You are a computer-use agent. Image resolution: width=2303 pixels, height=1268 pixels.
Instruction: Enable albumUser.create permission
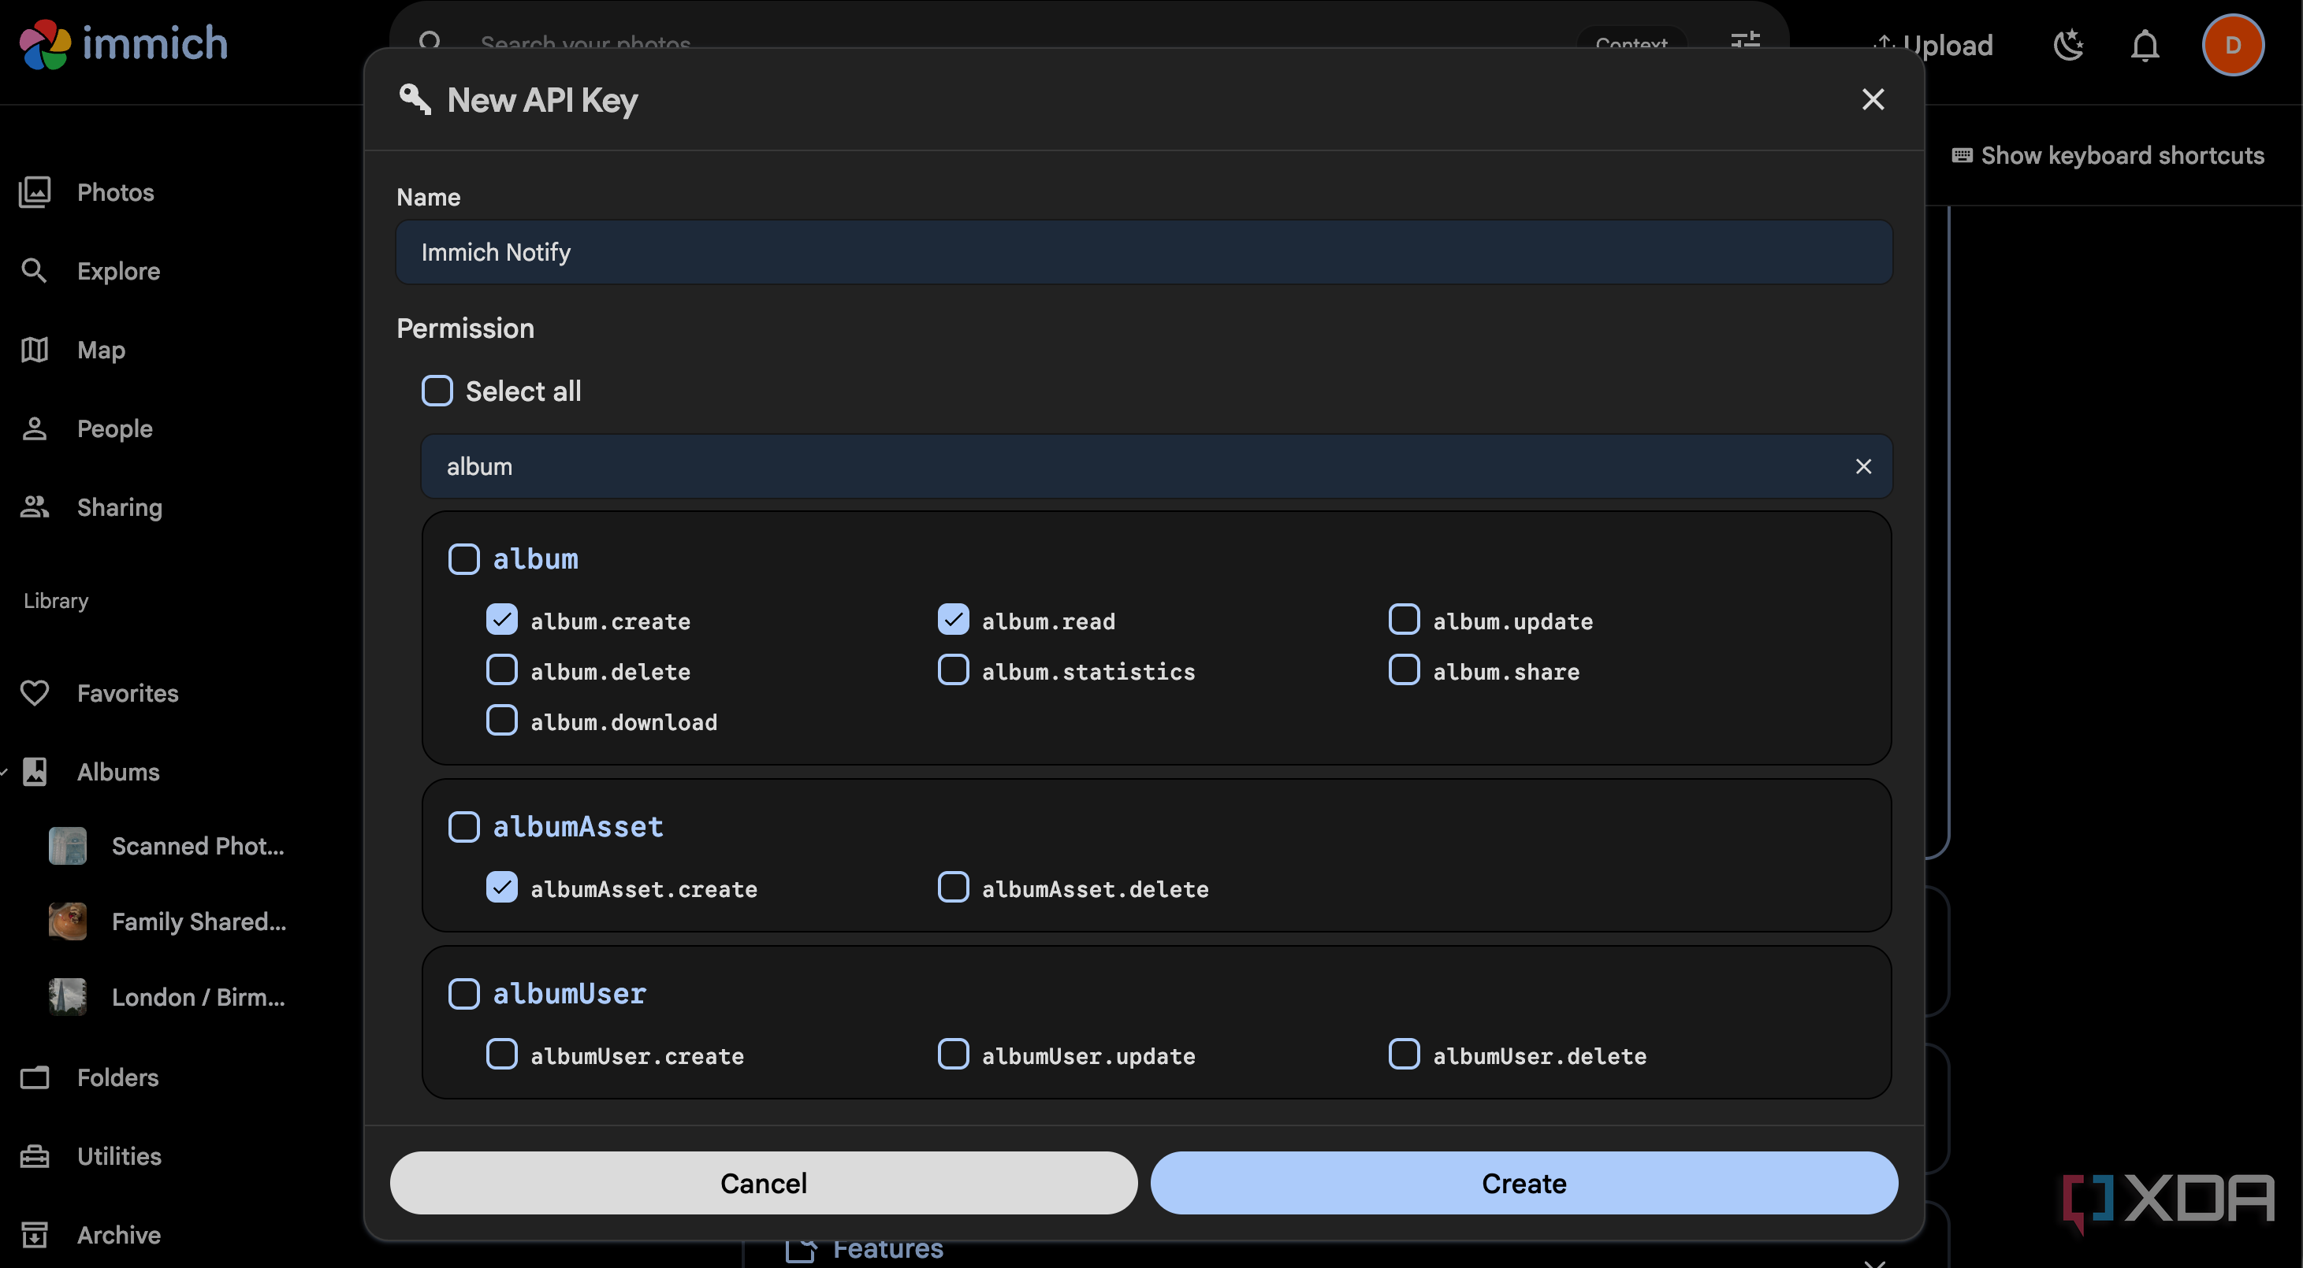[x=501, y=1054]
